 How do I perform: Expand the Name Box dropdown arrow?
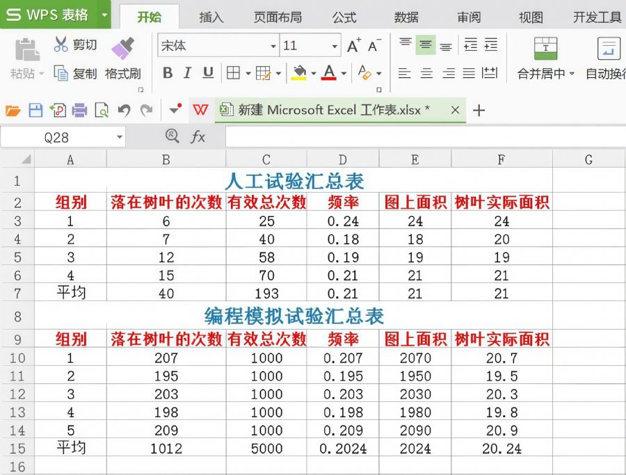pos(120,137)
